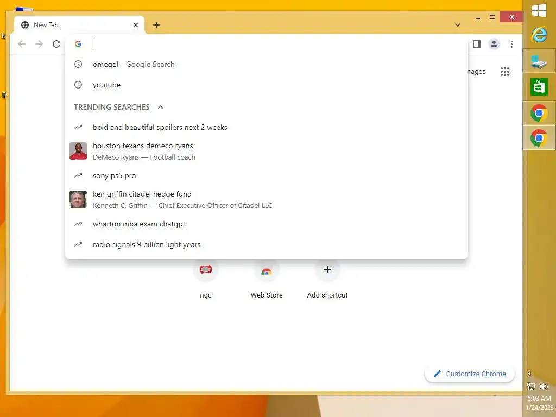Click the upper Chrome taskbar icon

[539, 113]
